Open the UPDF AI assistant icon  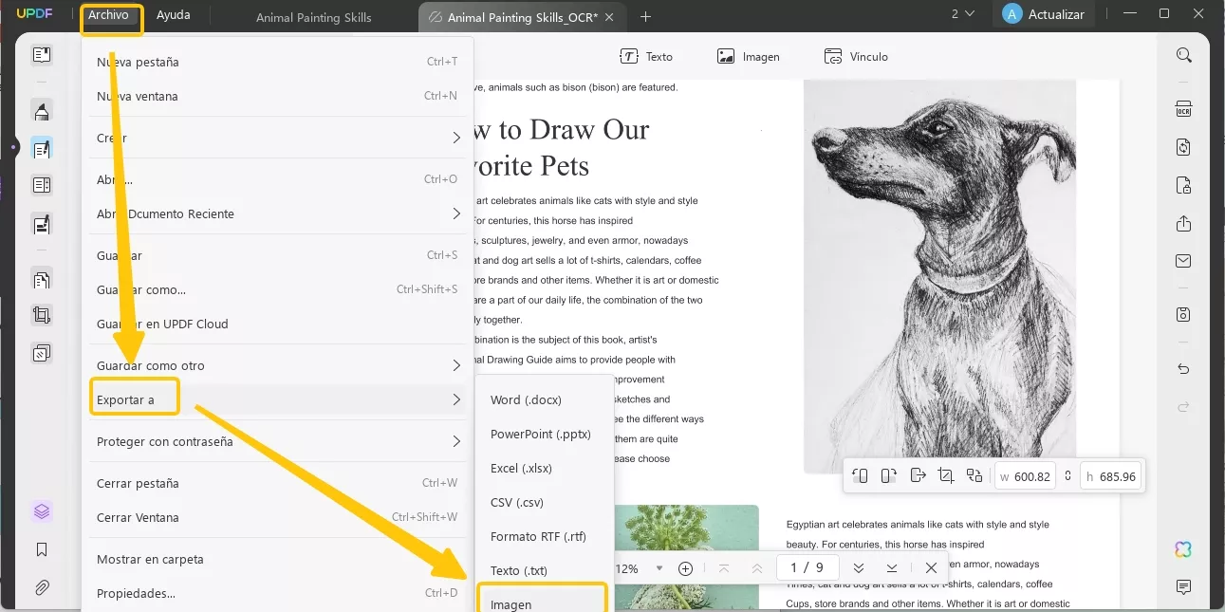coord(1182,549)
